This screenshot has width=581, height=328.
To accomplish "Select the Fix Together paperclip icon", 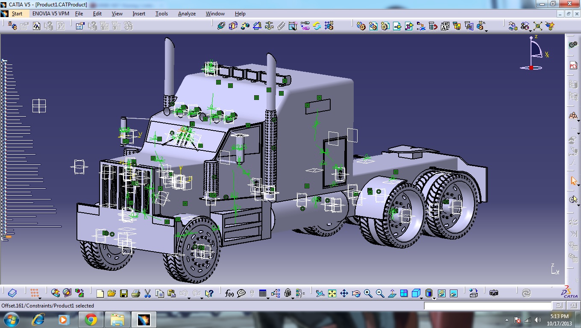I will click(281, 26).
